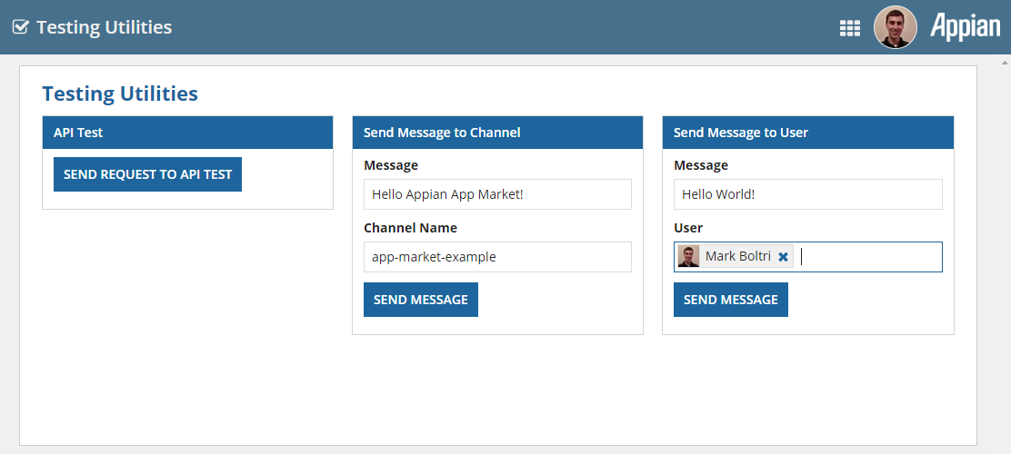Click the checkmark icon beside the header title
Screen dimensions: 1011x454
point(20,27)
